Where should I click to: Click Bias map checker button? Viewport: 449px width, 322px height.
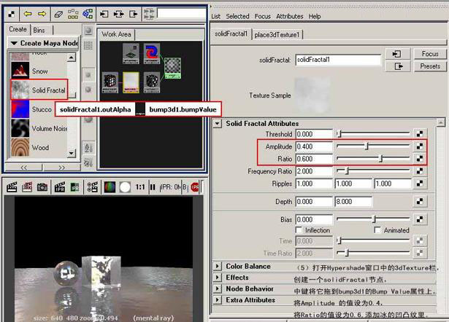coord(420,219)
